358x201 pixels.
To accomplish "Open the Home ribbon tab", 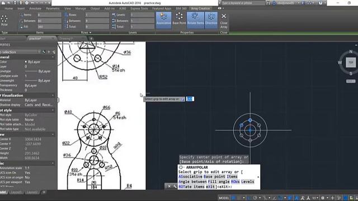I will coord(9,8).
